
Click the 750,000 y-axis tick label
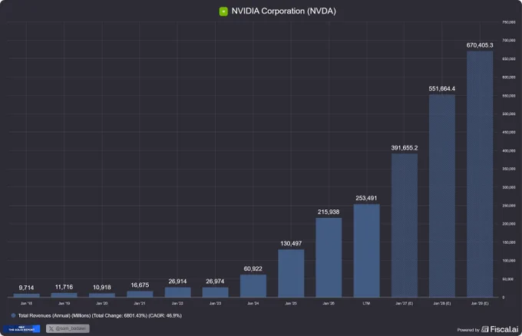tap(509, 22)
